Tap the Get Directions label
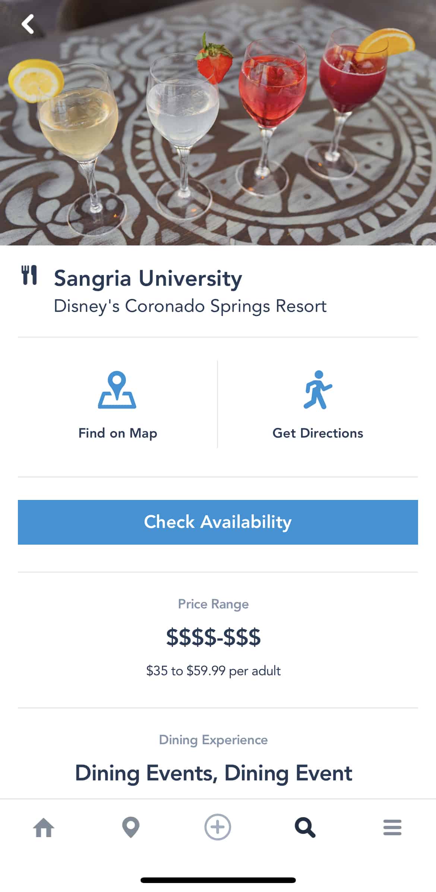The image size is (436, 892). click(317, 433)
